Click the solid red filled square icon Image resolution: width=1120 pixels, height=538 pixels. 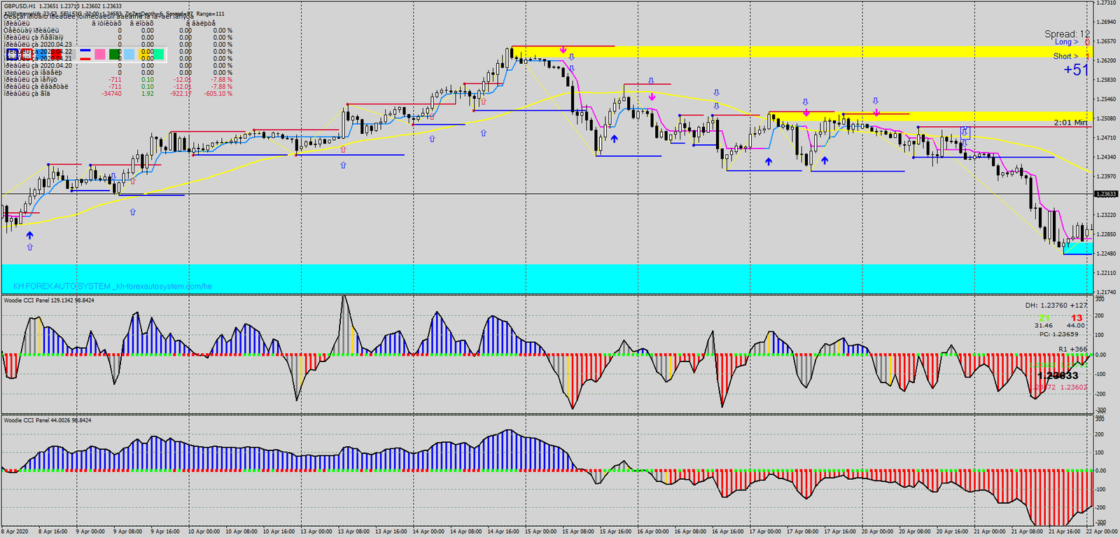click(56, 54)
